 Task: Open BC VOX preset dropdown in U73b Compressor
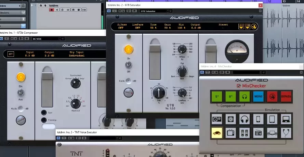[45, 39]
